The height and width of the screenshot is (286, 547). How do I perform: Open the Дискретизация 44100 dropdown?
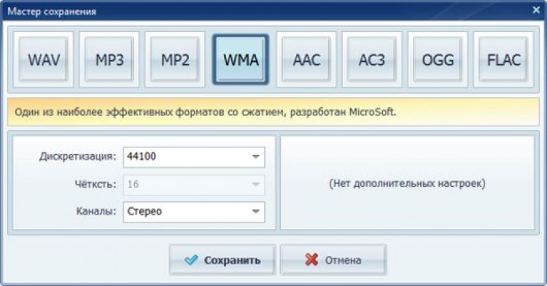coord(194,157)
